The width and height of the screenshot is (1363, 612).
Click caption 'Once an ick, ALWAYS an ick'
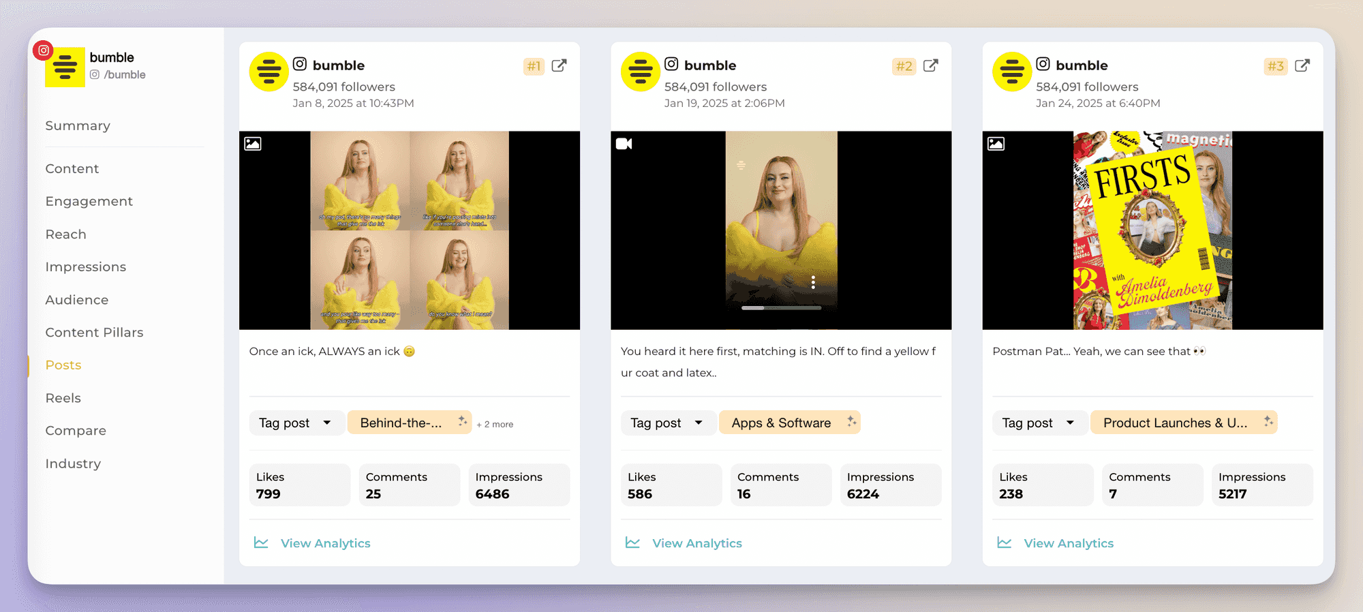pyautogui.click(x=332, y=351)
